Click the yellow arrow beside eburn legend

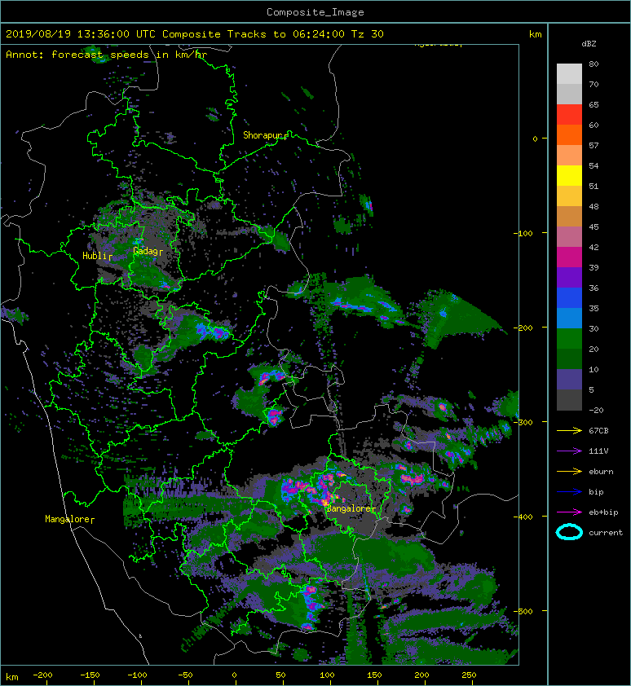[569, 472]
